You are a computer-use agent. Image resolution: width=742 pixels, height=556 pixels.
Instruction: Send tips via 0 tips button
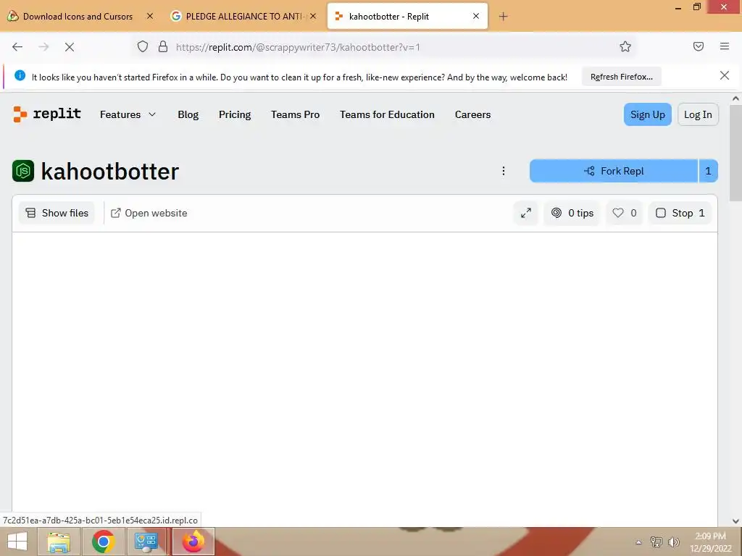(572, 214)
